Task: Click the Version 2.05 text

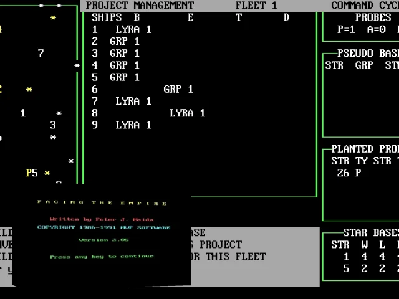Action: point(103,240)
